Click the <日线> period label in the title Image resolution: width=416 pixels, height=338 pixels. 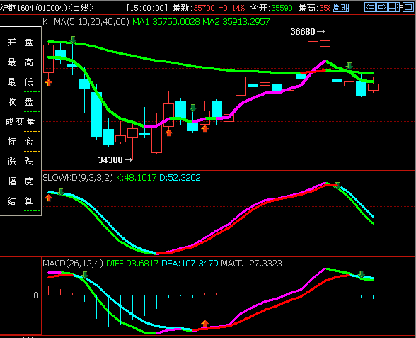tap(81, 8)
